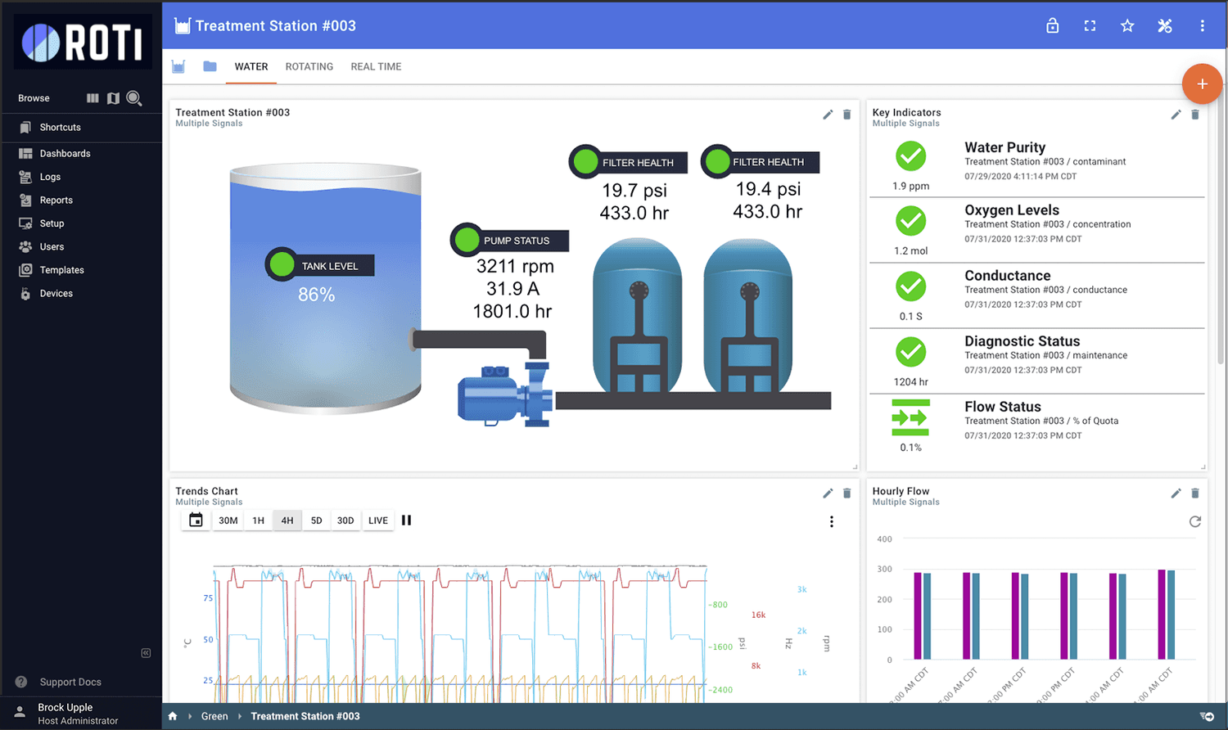
Task: Open the dashboard tools icon
Action: [1165, 25]
